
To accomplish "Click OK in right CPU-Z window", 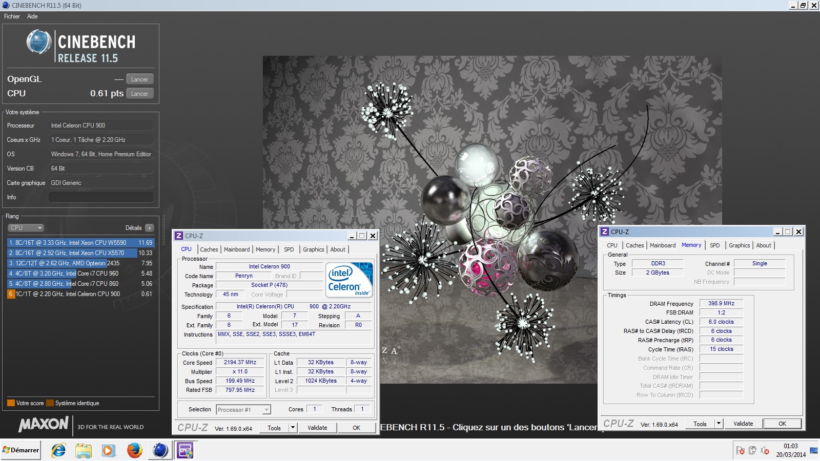I will [782, 424].
